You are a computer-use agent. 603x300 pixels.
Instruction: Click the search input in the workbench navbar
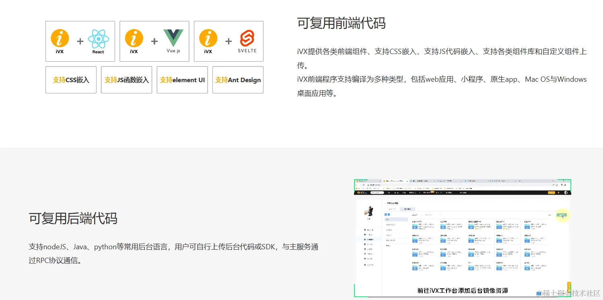click(378, 192)
